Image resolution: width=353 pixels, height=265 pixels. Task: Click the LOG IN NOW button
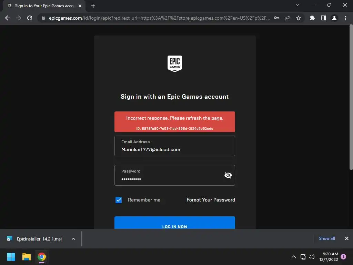pyautogui.click(x=175, y=223)
